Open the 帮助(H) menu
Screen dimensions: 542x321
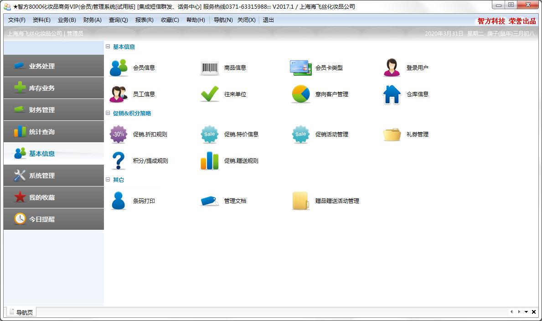point(196,20)
